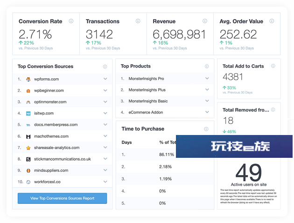Select the shareasale-analytics.com source name
This screenshot has width=294, height=223.
pyautogui.click(x=56, y=148)
